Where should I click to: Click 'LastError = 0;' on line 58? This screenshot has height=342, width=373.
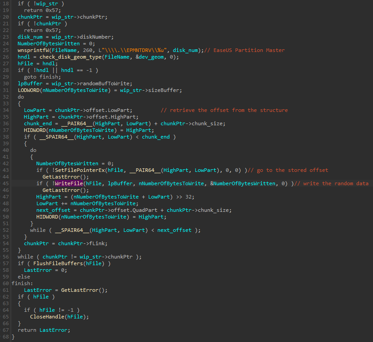45,270
